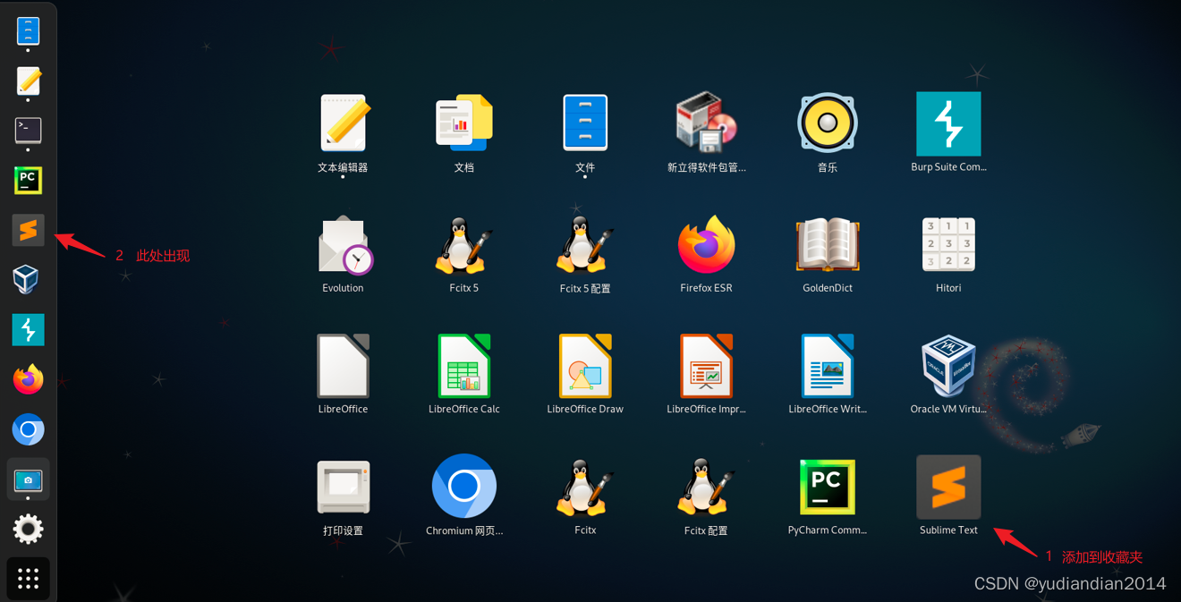
Task: Open Settings gear in the dock
Action: click(28, 529)
